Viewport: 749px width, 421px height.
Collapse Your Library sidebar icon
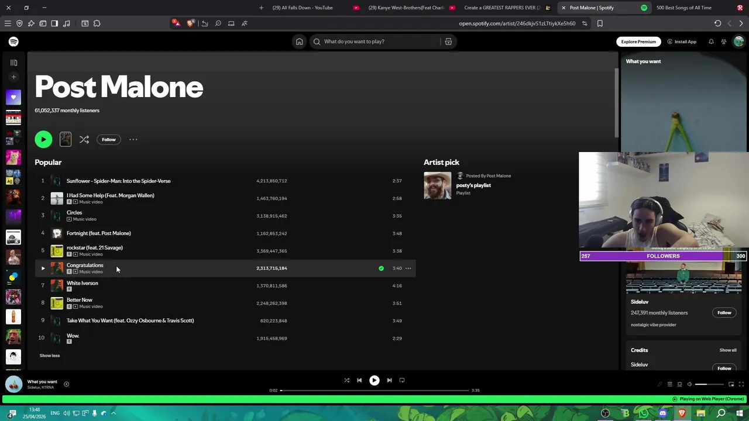point(13,63)
